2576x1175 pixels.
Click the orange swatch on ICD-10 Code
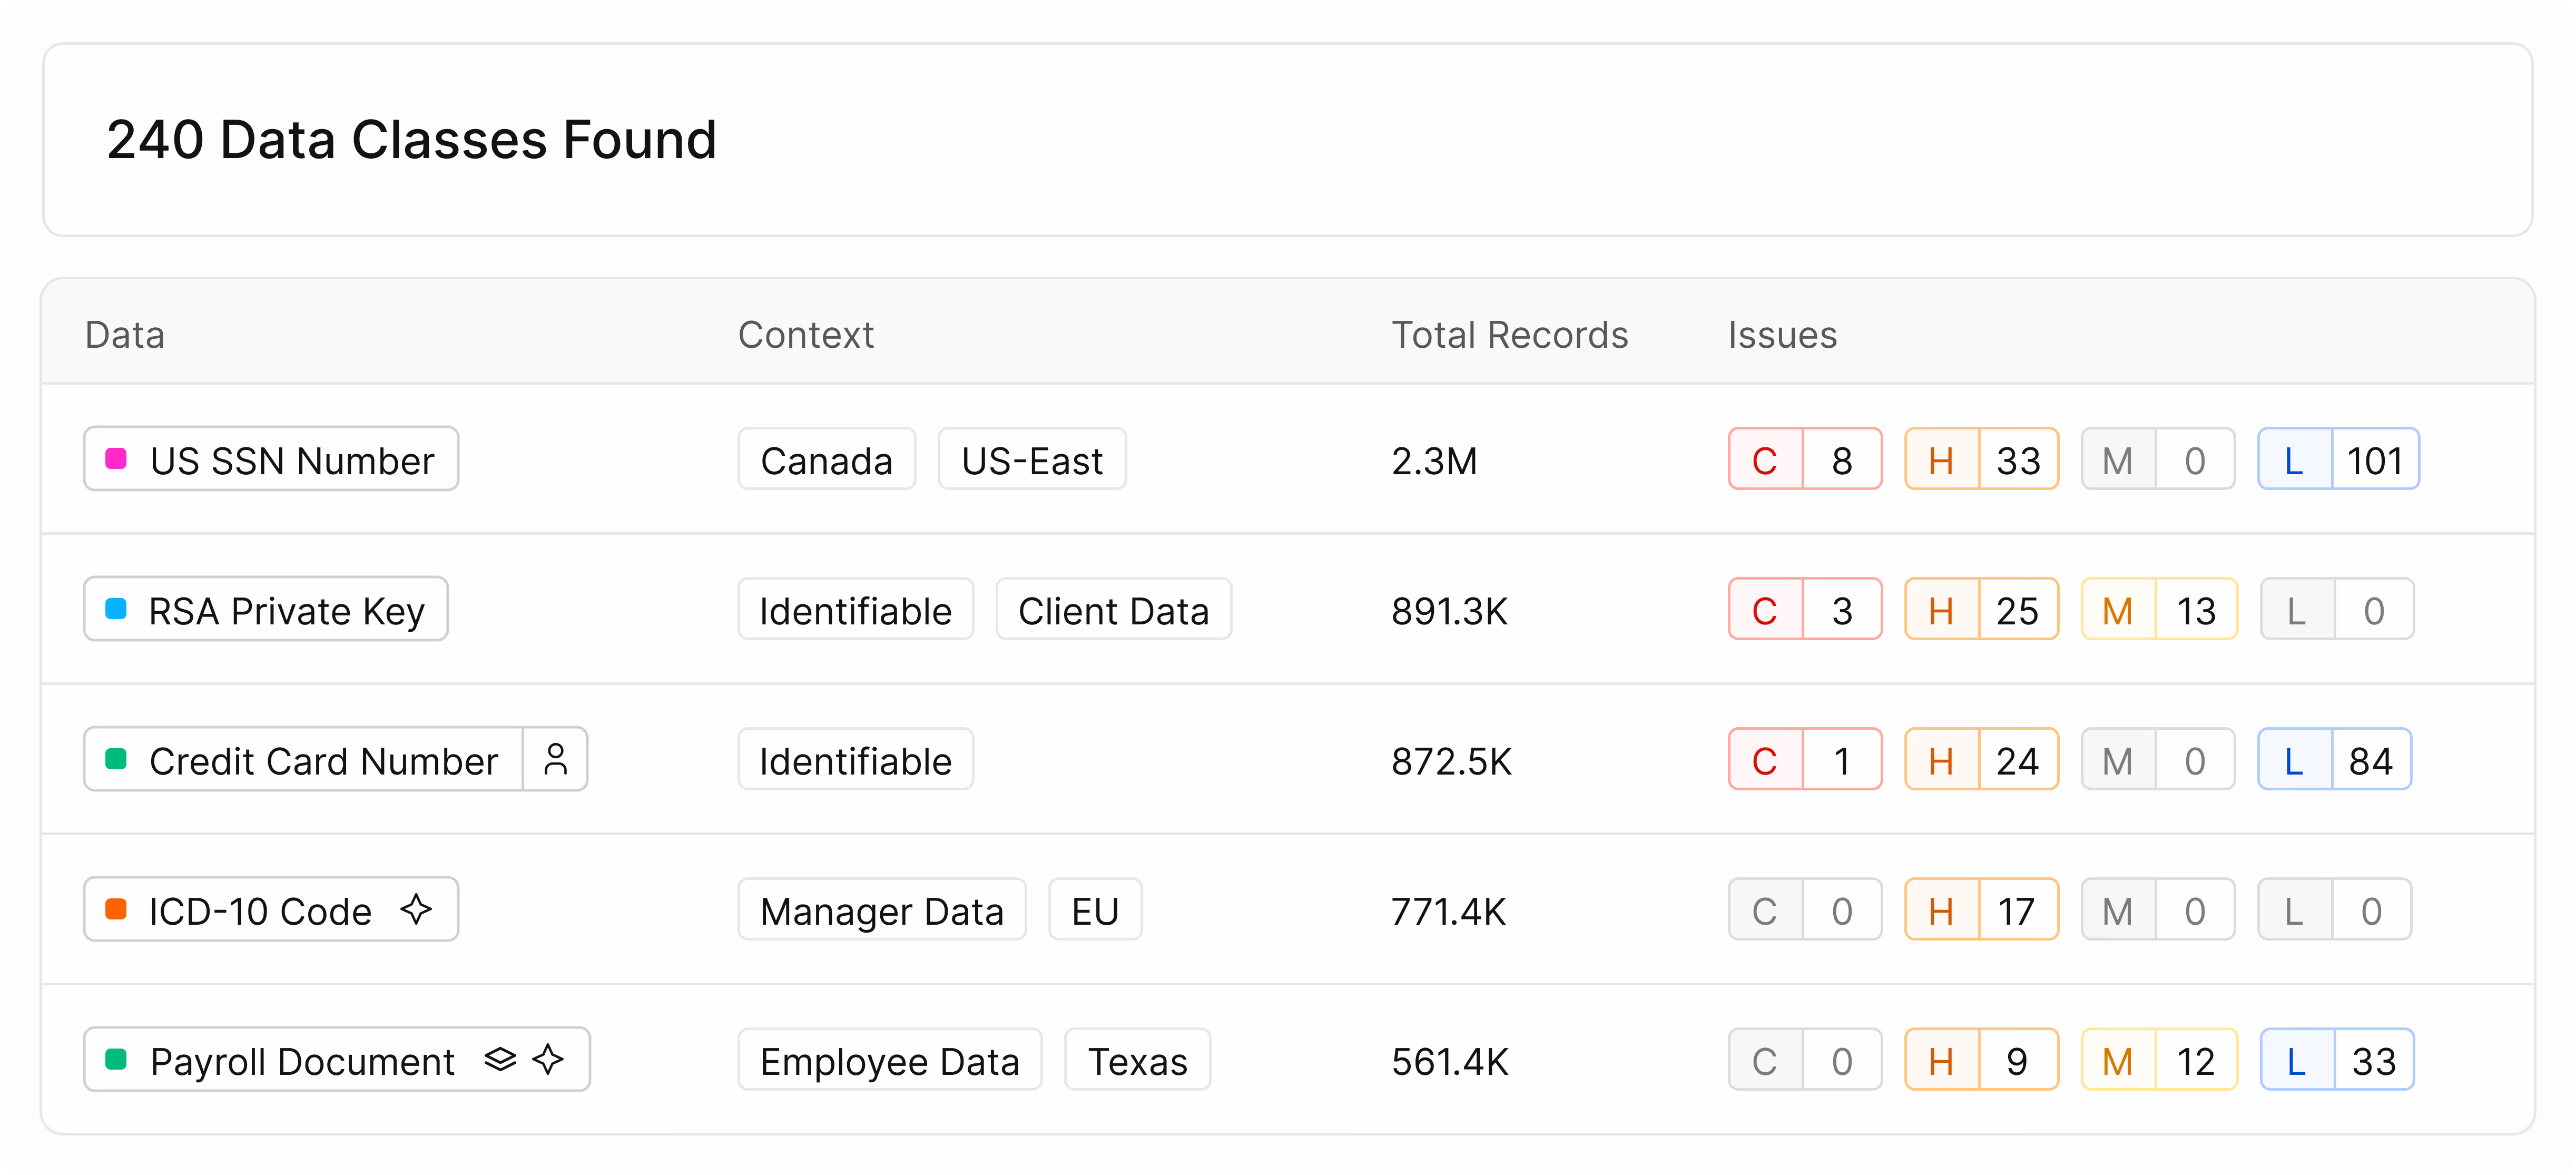pos(116,909)
